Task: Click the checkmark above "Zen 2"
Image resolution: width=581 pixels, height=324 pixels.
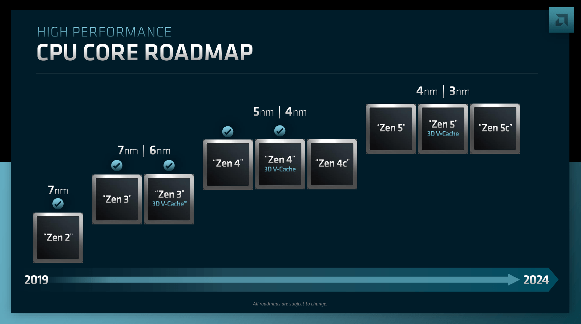Action: 58,203
